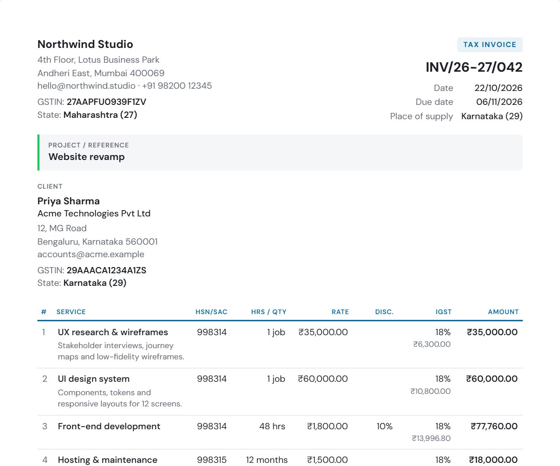Screen dimensions: 560x466
Task: Click the invoice date 22/10/2026
Action: 498,88
